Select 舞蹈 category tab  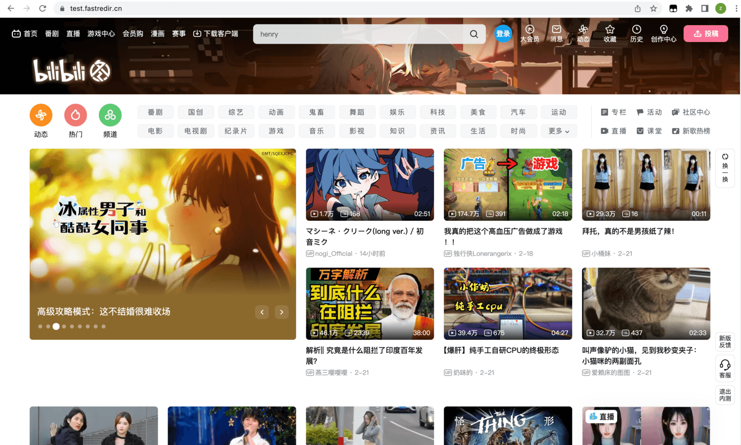(357, 112)
